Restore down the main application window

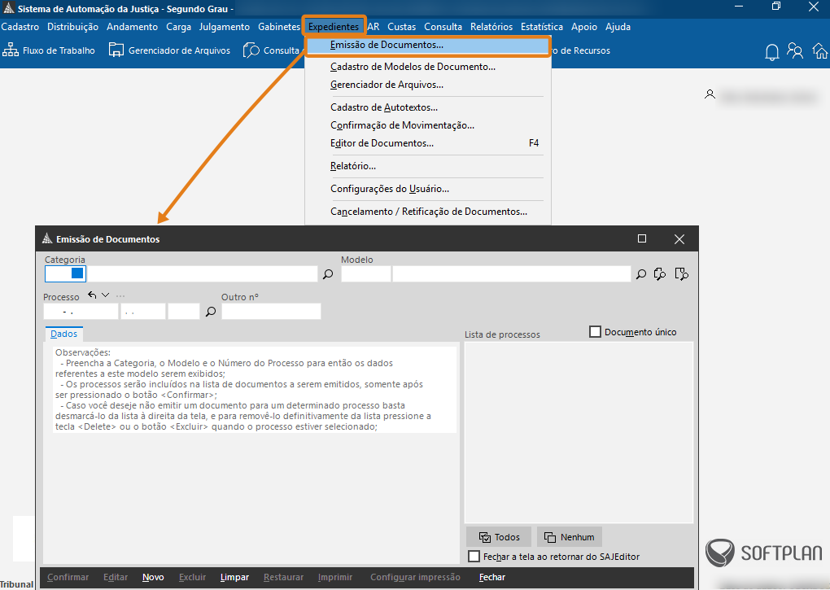pyautogui.click(x=776, y=7)
